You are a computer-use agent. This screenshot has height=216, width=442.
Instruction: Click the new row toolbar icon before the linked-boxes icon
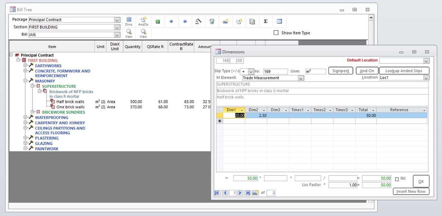pos(225,21)
